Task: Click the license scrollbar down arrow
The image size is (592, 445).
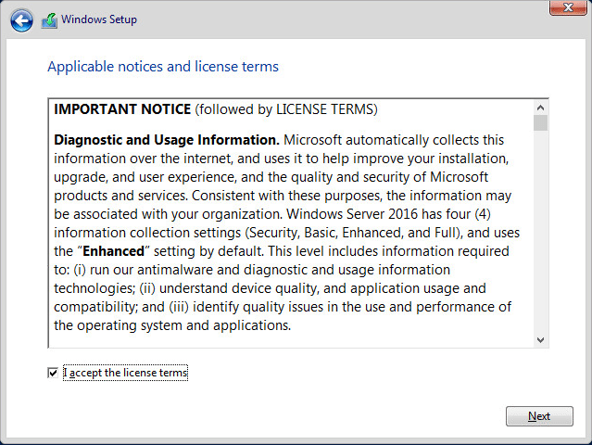Action: 541,340
